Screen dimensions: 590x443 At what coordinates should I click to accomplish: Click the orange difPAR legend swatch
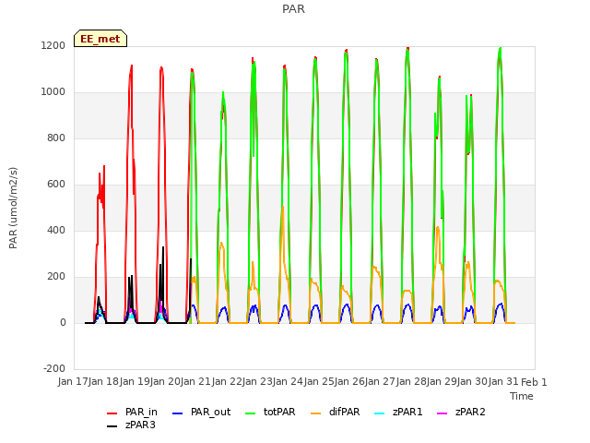pyautogui.click(x=315, y=413)
